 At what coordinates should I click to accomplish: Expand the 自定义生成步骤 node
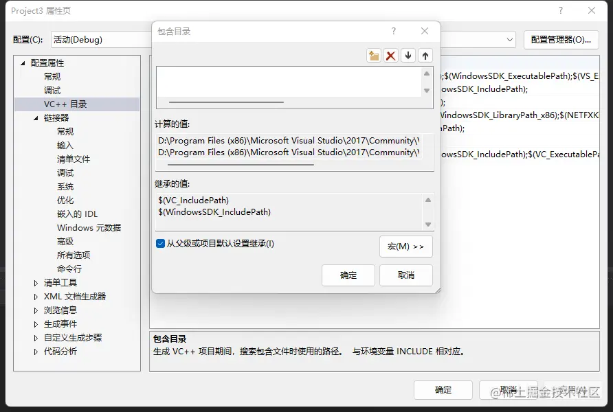36,338
